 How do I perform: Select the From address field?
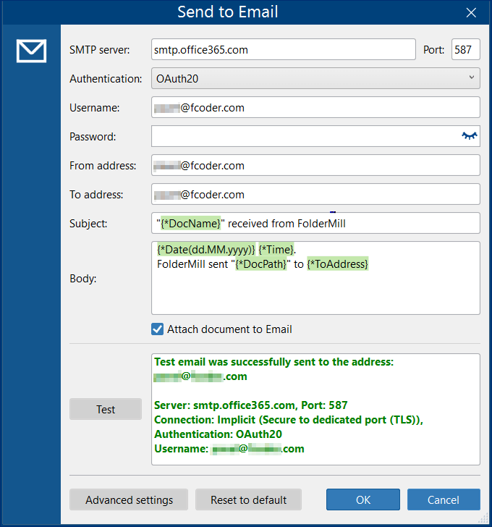315,165
